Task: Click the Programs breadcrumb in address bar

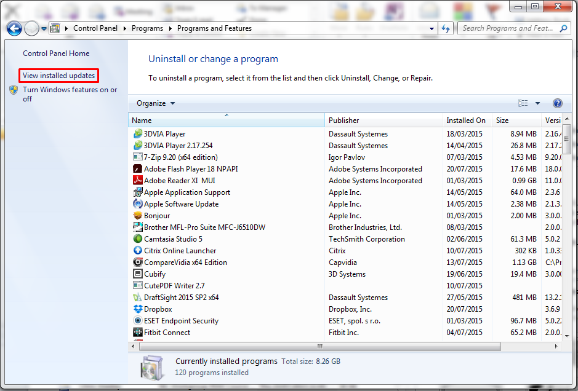Action: pos(147,28)
